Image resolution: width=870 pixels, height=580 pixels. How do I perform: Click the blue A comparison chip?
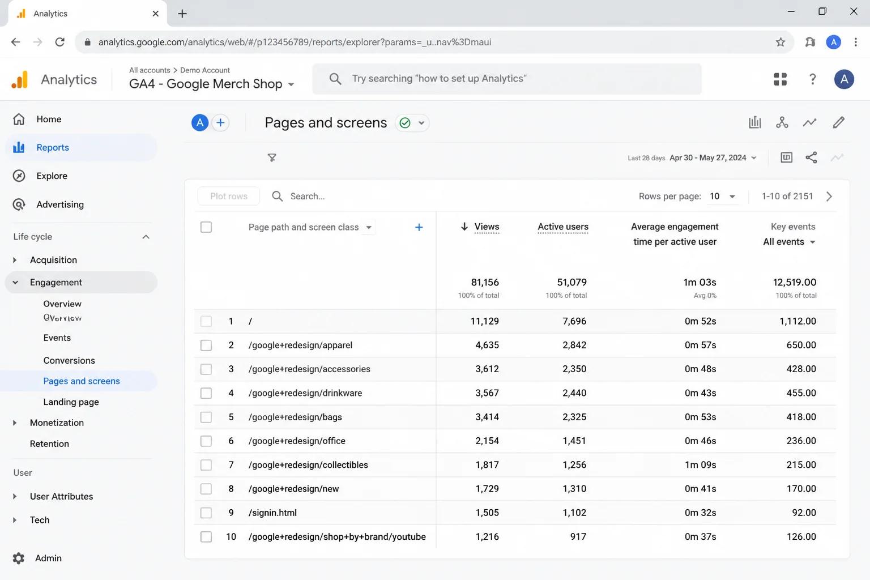(x=200, y=122)
